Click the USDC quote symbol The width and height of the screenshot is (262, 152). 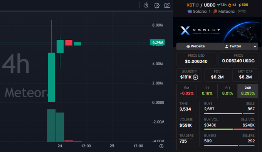pyautogui.click(x=210, y=5)
